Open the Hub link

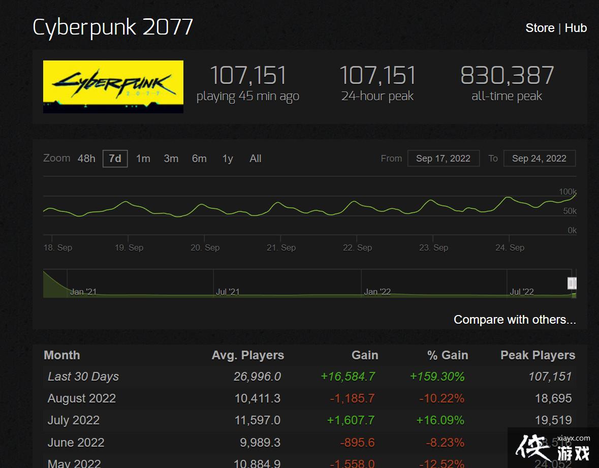point(576,28)
